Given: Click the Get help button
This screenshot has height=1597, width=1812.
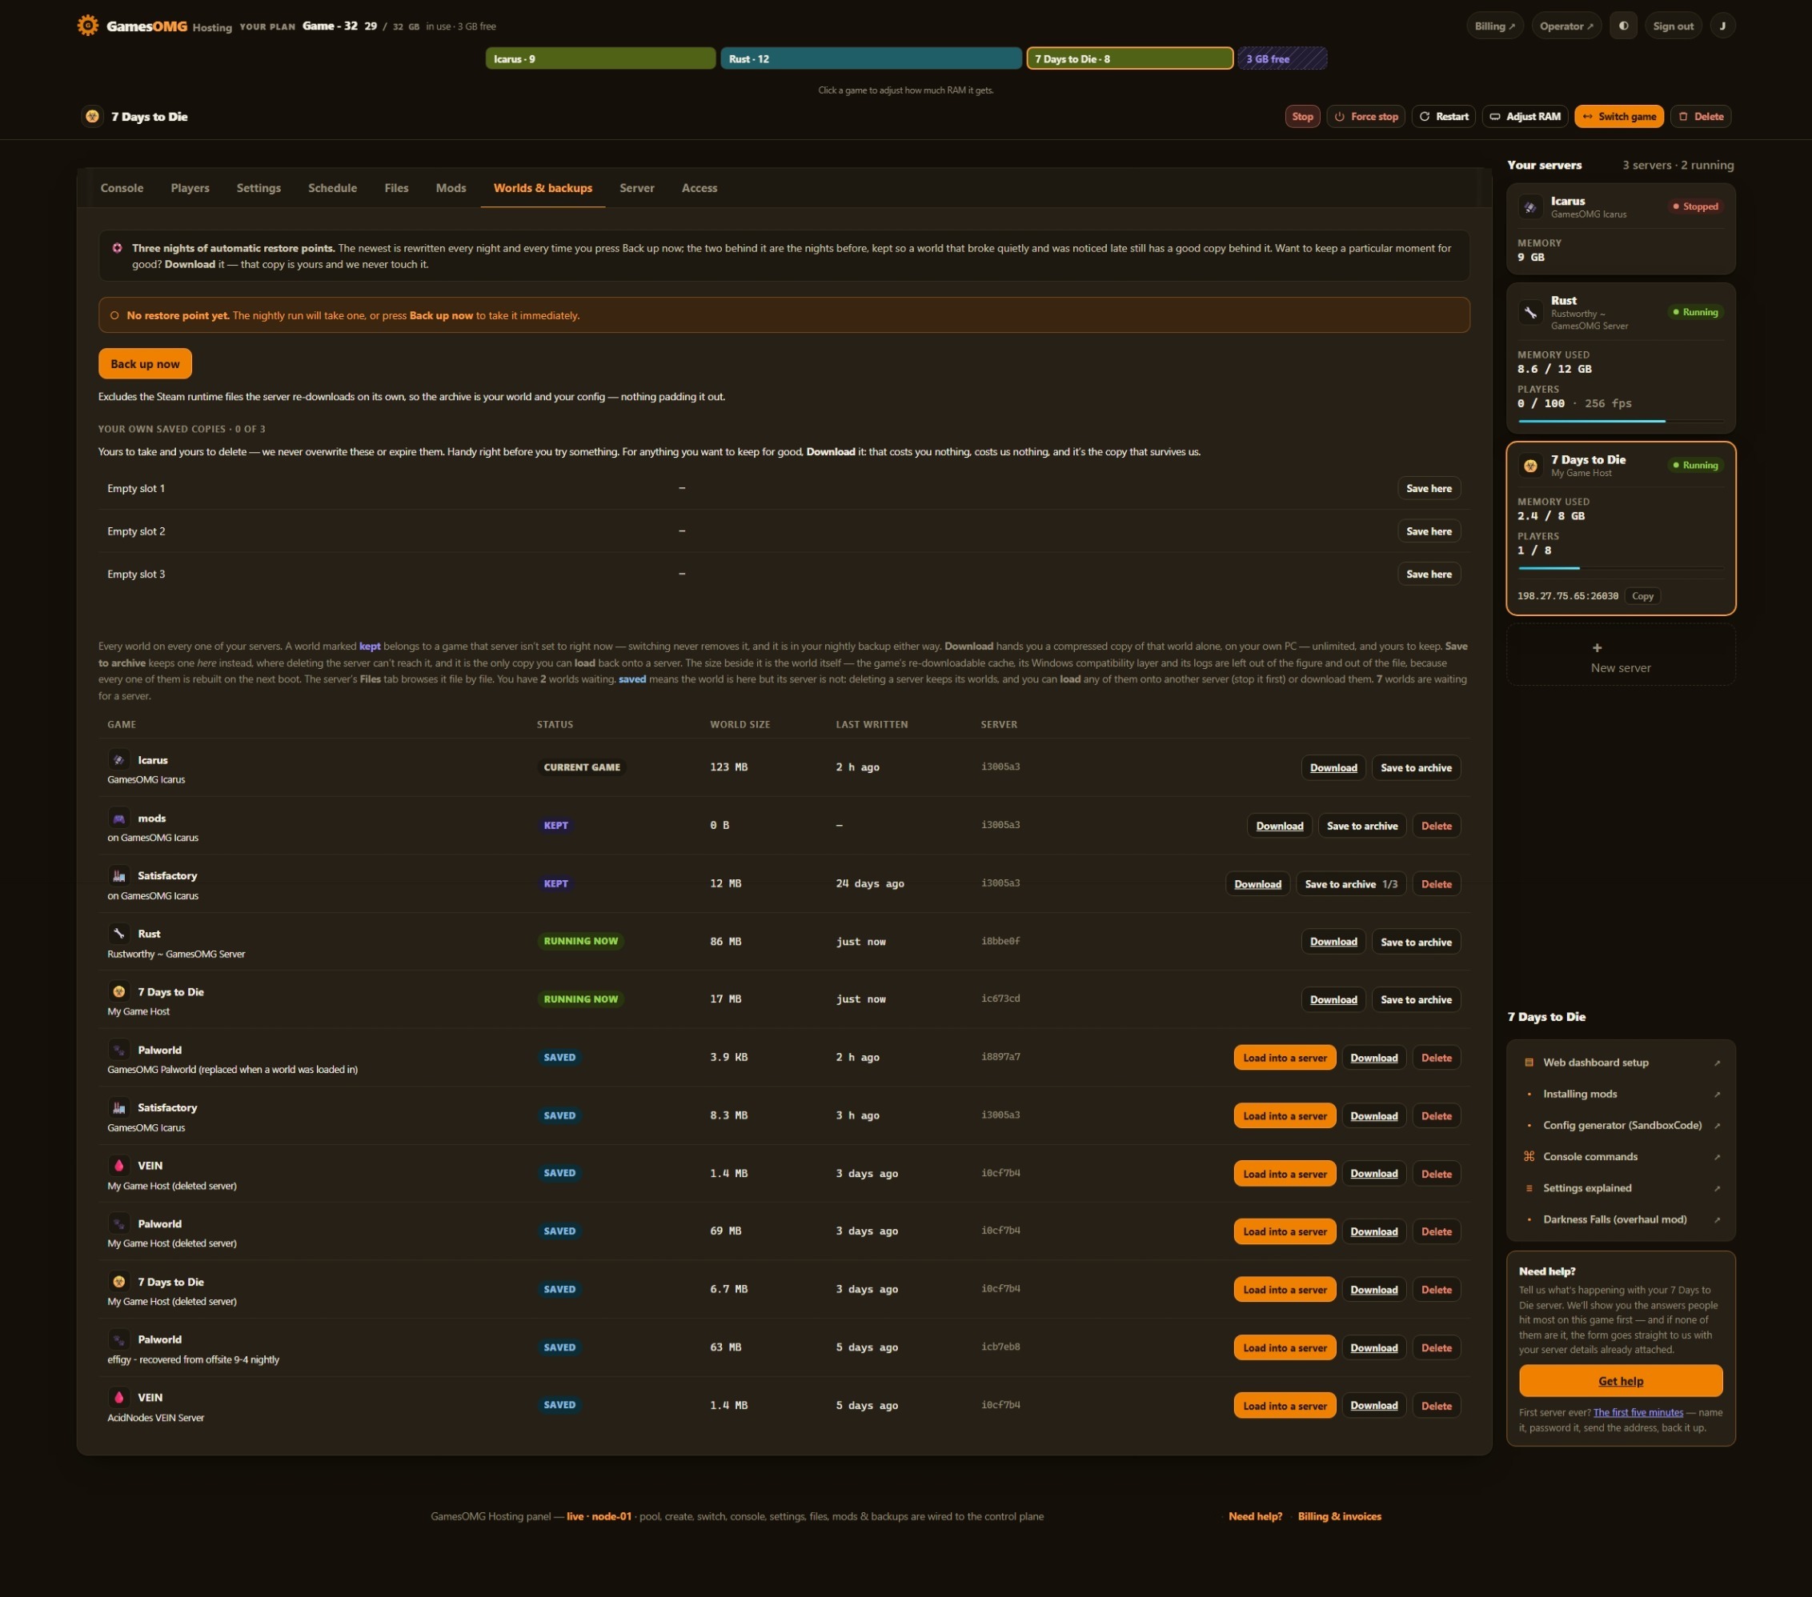Looking at the screenshot, I should pos(1621,1381).
